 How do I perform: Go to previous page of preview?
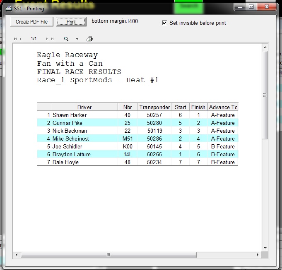coord(21,39)
